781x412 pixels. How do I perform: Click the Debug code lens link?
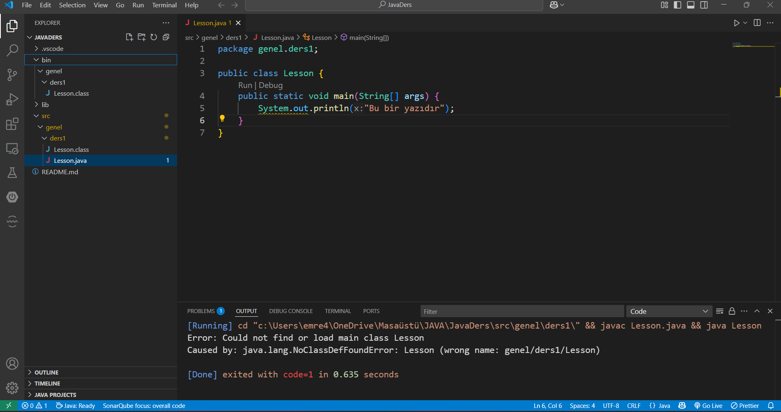click(x=270, y=85)
